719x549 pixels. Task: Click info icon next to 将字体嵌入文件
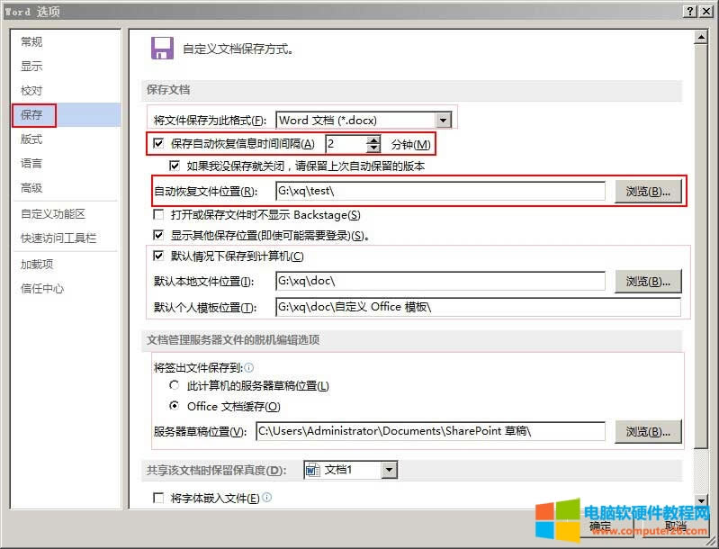[x=267, y=498]
